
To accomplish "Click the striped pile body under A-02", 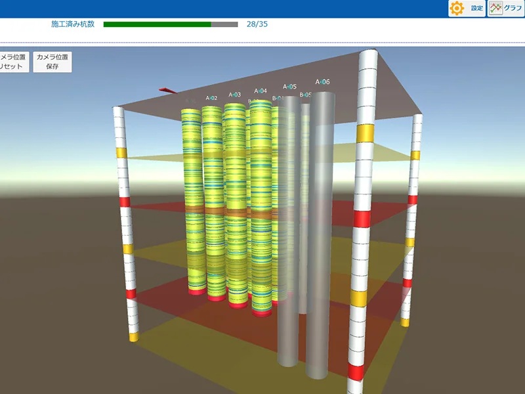I will point(211,197).
